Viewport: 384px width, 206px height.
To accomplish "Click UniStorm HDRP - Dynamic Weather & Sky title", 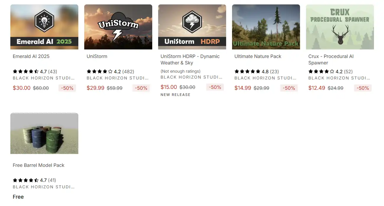I will 190,59.
